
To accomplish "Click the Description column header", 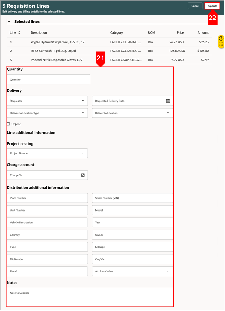I will [39, 33].
